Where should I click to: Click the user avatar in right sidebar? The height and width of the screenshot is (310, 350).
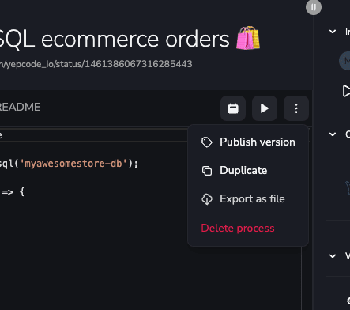click(x=344, y=61)
